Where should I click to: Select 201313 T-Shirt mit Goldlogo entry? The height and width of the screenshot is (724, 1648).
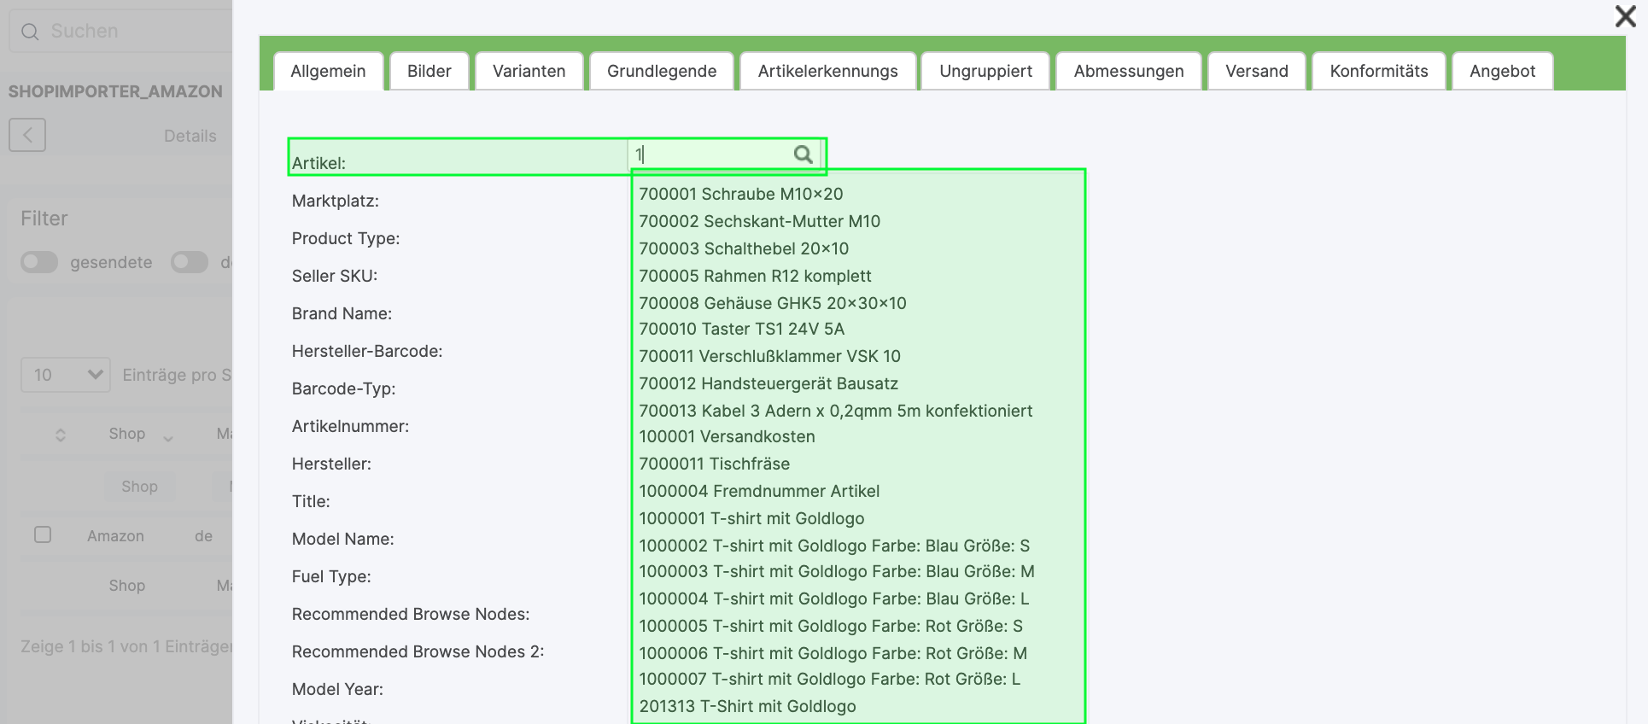pos(747,706)
